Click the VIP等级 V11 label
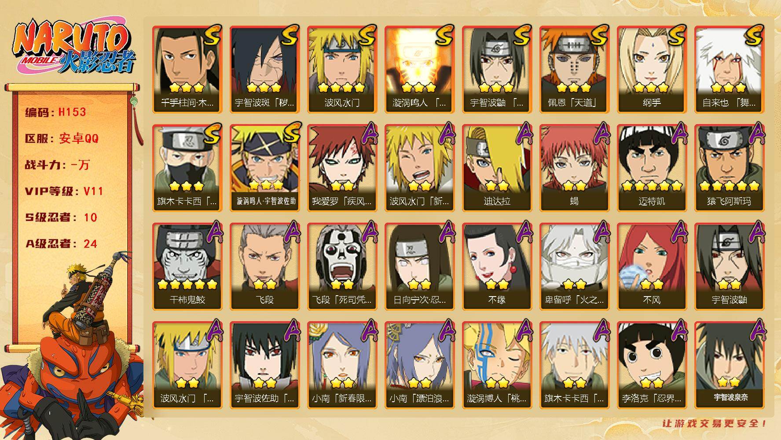 tap(64, 191)
